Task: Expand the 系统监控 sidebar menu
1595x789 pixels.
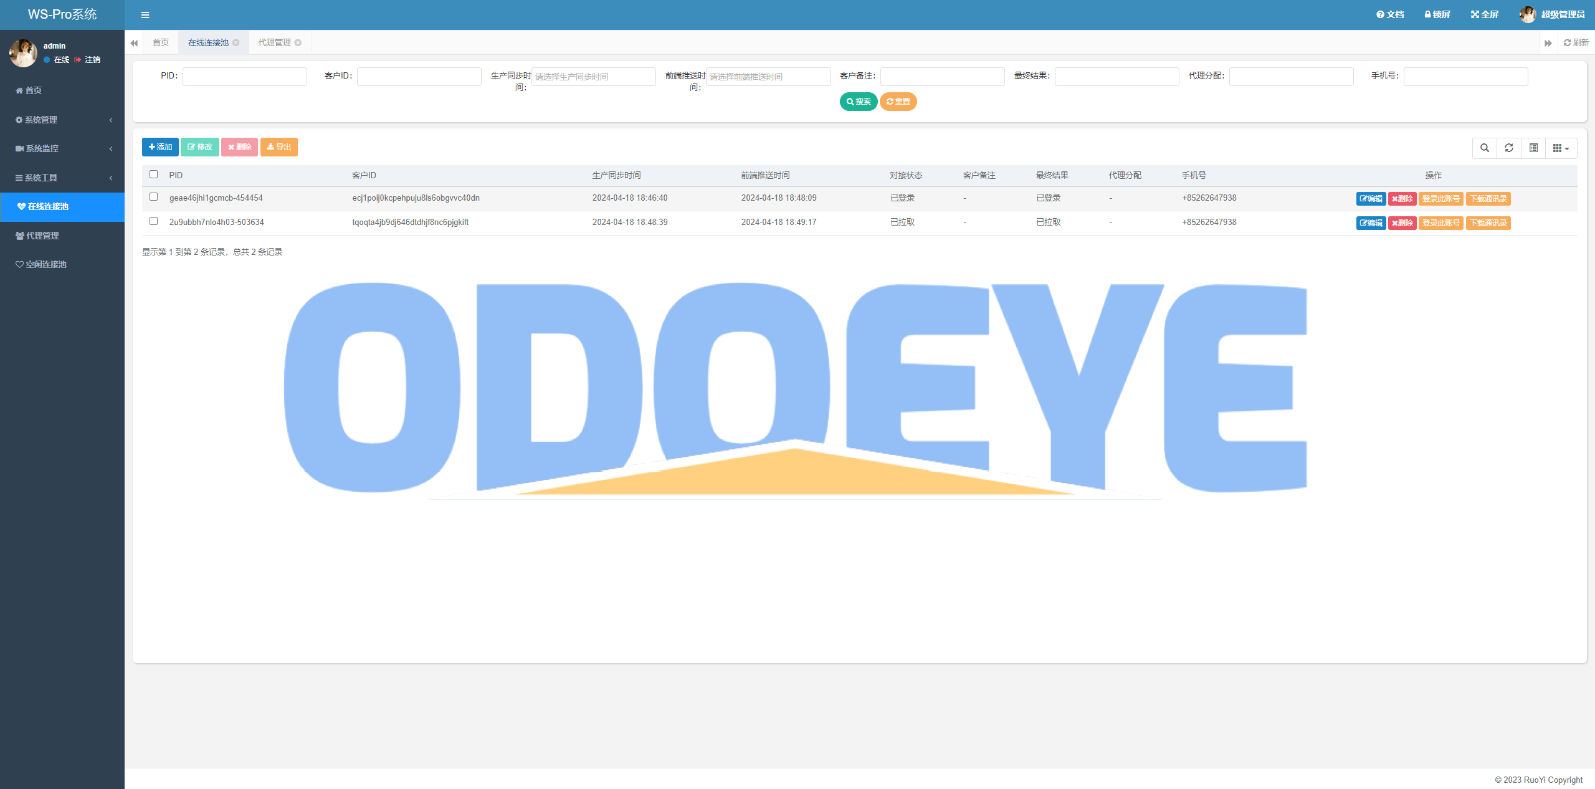Action: (62, 148)
